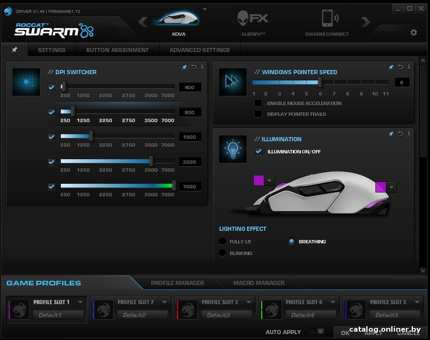Image resolution: width=430 pixels, height=340 pixels.
Task: Click the OK button
Action: pos(345,333)
